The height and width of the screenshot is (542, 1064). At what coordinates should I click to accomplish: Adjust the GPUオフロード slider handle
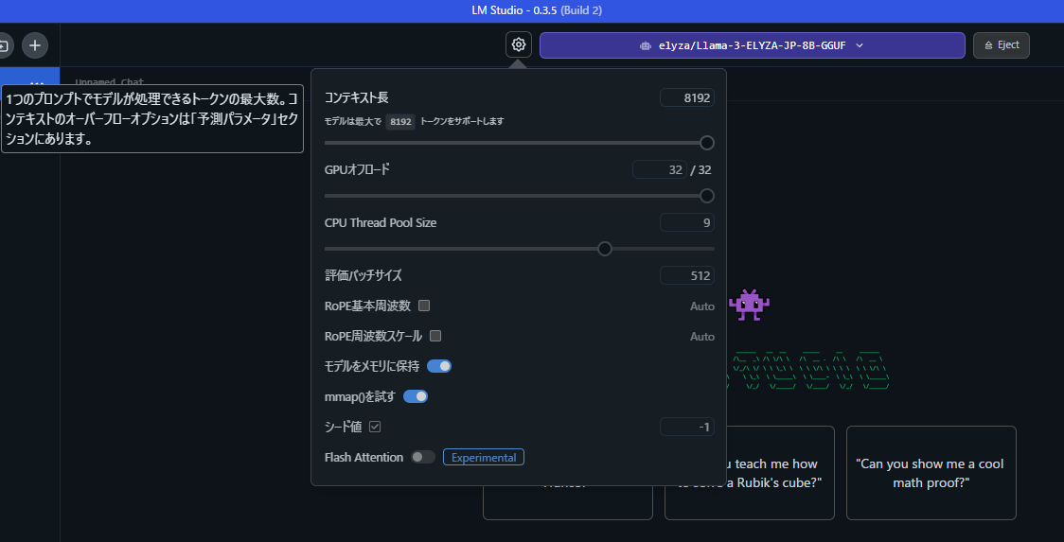tap(706, 196)
